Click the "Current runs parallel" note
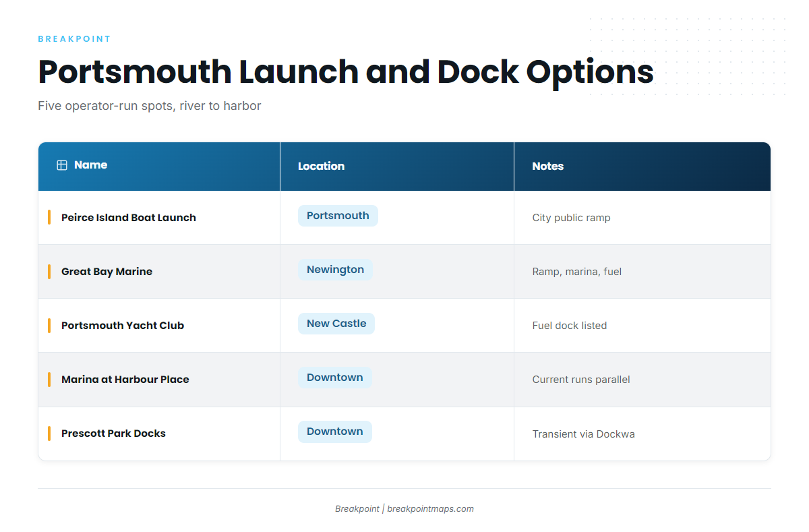 pos(581,380)
